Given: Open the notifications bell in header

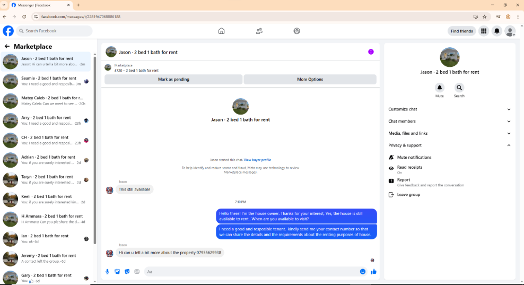Looking at the screenshot, I should pyautogui.click(x=497, y=31).
